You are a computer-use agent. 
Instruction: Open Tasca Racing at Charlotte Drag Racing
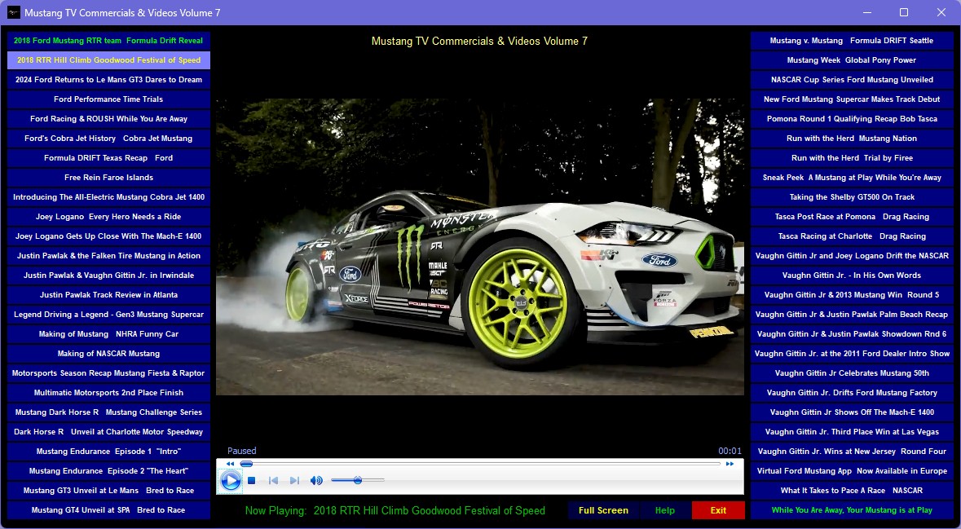point(852,236)
